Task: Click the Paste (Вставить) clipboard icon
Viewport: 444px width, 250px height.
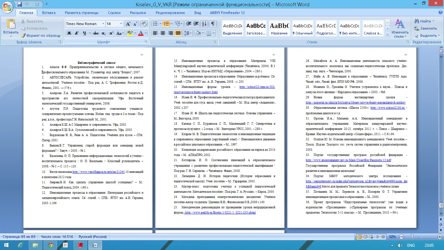Action: click(x=11, y=24)
